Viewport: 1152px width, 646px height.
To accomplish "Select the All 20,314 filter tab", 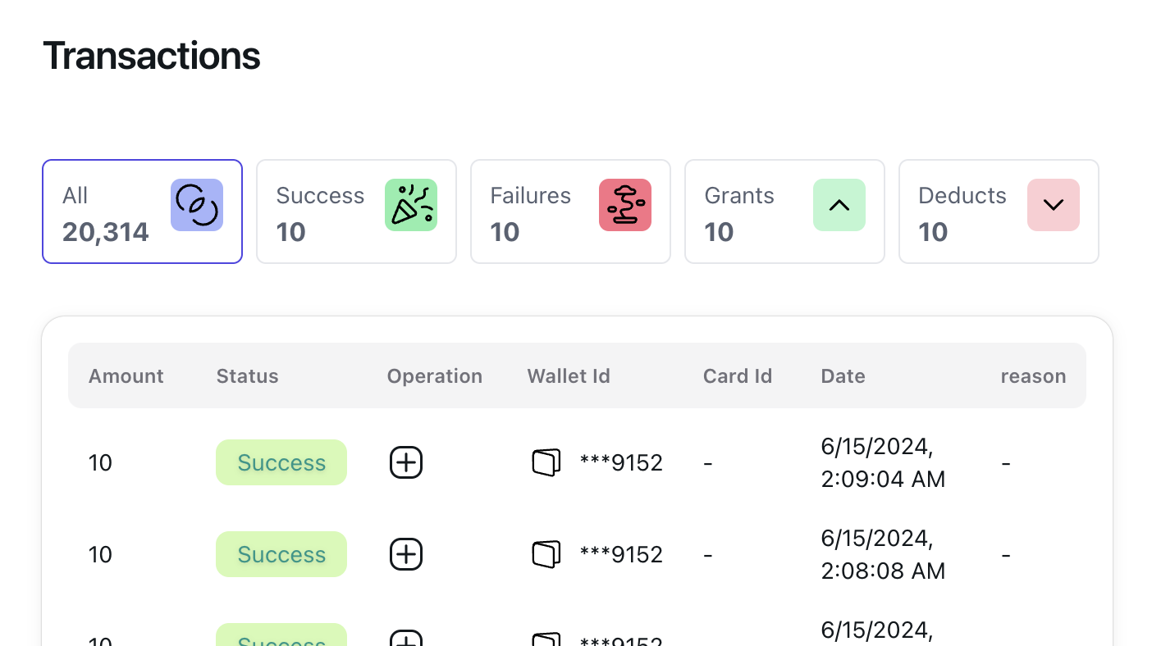I will click(142, 212).
